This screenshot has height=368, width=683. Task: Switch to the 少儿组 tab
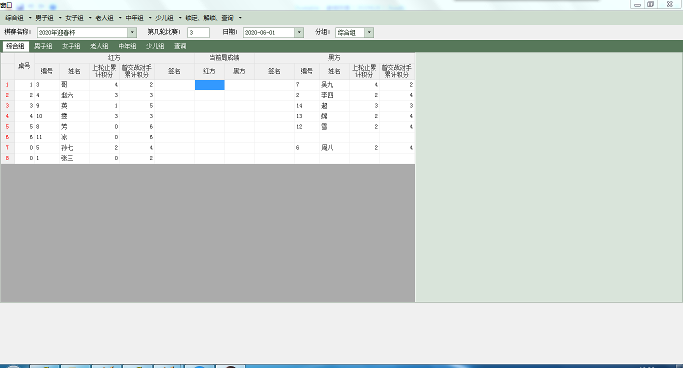[155, 46]
